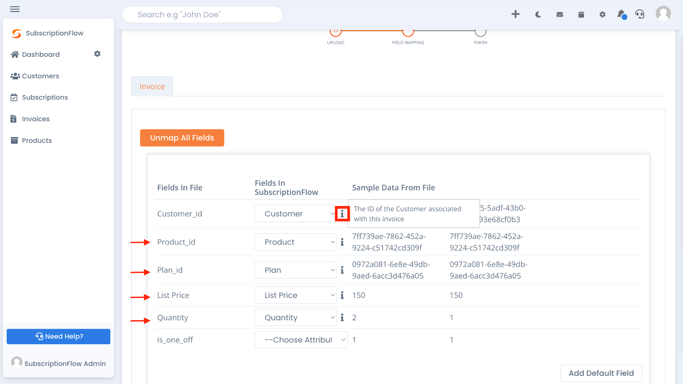
Task: Click Unmap All Fields button
Action: pos(182,138)
